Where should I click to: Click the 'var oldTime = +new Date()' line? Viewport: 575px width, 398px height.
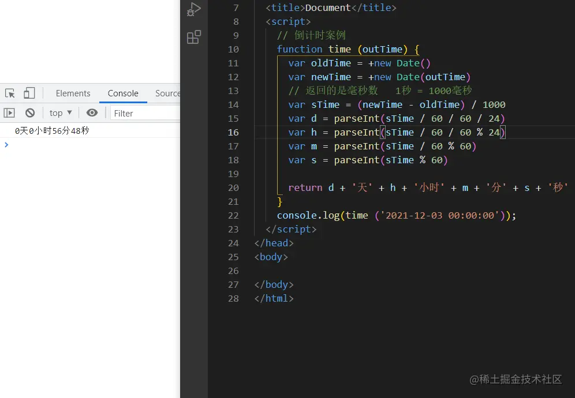coord(359,63)
